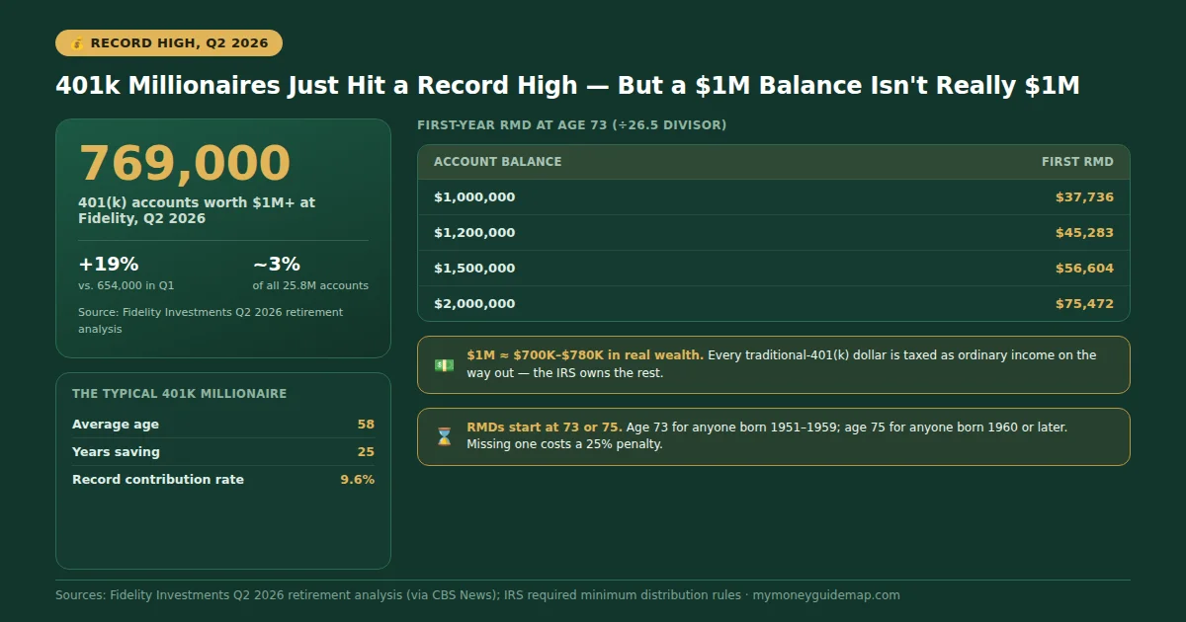Click the $56,604 RMD value
The height and width of the screenshot is (622, 1186).
coord(1084,269)
